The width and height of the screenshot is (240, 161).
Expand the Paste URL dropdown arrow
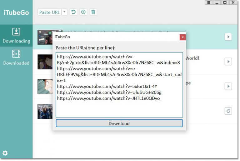tap(64, 12)
